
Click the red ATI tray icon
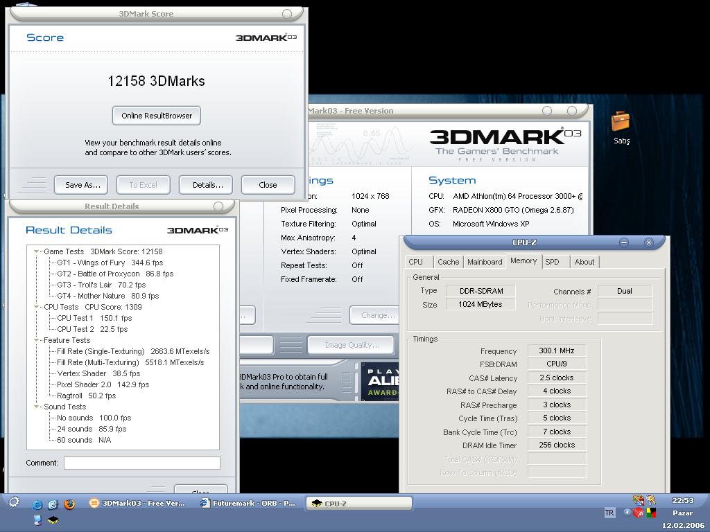click(639, 513)
